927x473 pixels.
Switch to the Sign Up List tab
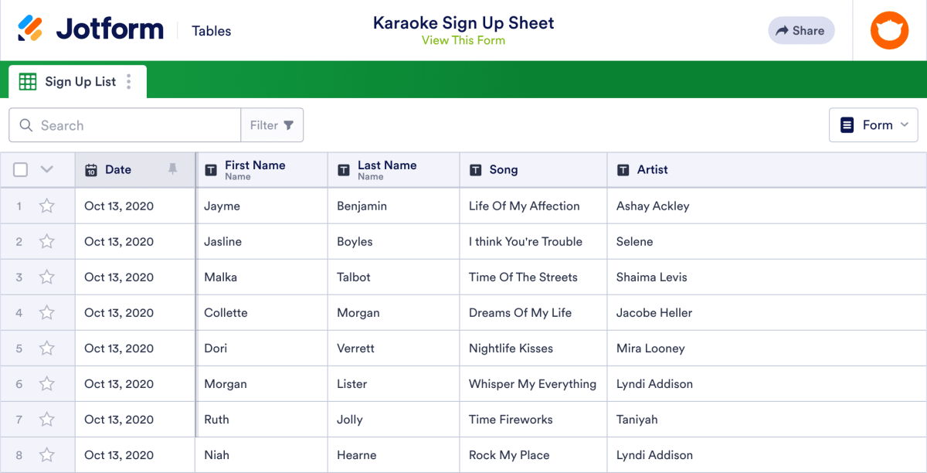pyautogui.click(x=80, y=81)
